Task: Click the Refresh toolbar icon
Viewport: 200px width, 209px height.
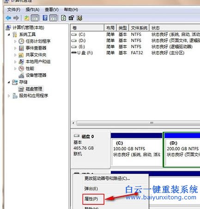Action: point(64,18)
